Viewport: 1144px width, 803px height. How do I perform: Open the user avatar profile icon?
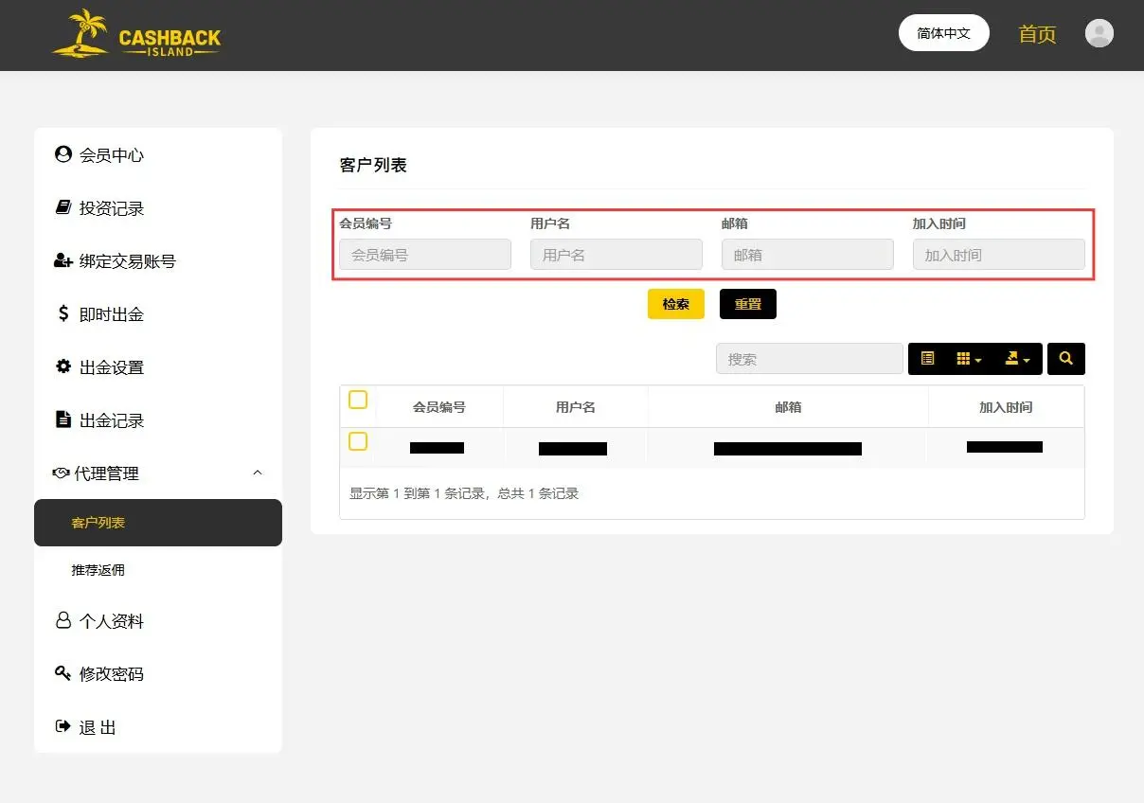[x=1099, y=33]
